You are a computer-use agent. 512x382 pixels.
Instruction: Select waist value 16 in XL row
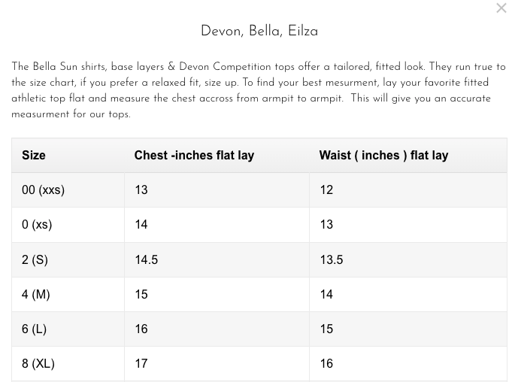pos(326,363)
